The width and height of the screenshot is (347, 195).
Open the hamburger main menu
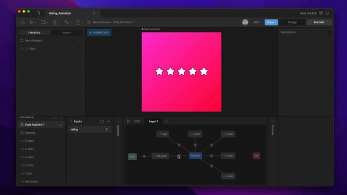[x=23, y=22]
